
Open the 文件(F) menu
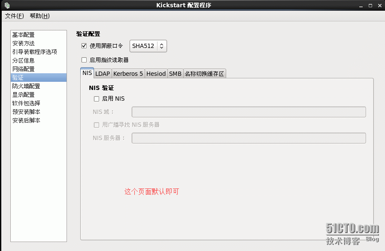point(15,16)
